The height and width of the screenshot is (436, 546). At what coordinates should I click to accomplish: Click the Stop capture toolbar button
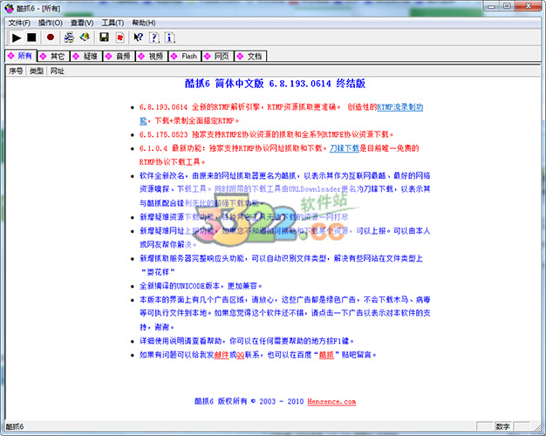pyautogui.click(x=31, y=37)
